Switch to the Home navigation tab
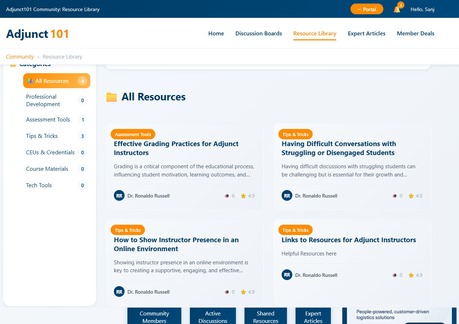 pos(216,33)
